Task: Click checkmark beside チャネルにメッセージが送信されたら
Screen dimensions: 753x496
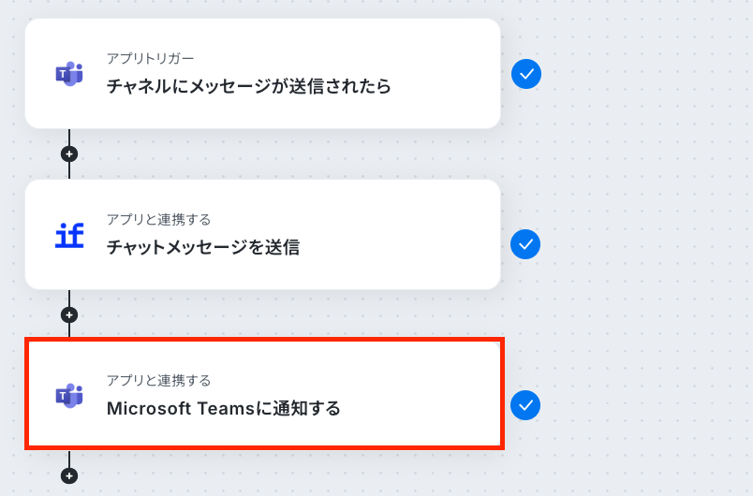Action: (x=525, y=74)
